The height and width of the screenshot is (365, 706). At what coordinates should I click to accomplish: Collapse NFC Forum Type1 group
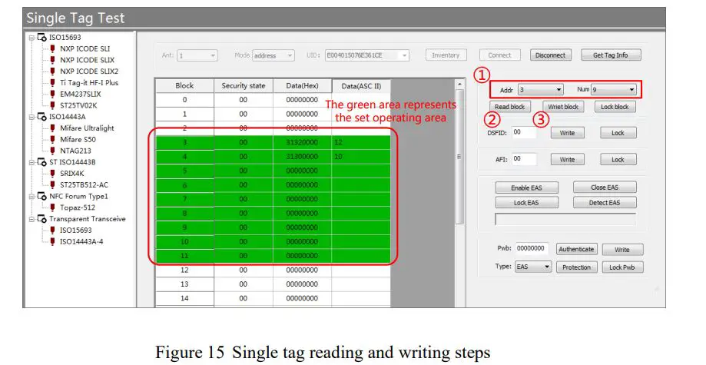tap(31, 197)
